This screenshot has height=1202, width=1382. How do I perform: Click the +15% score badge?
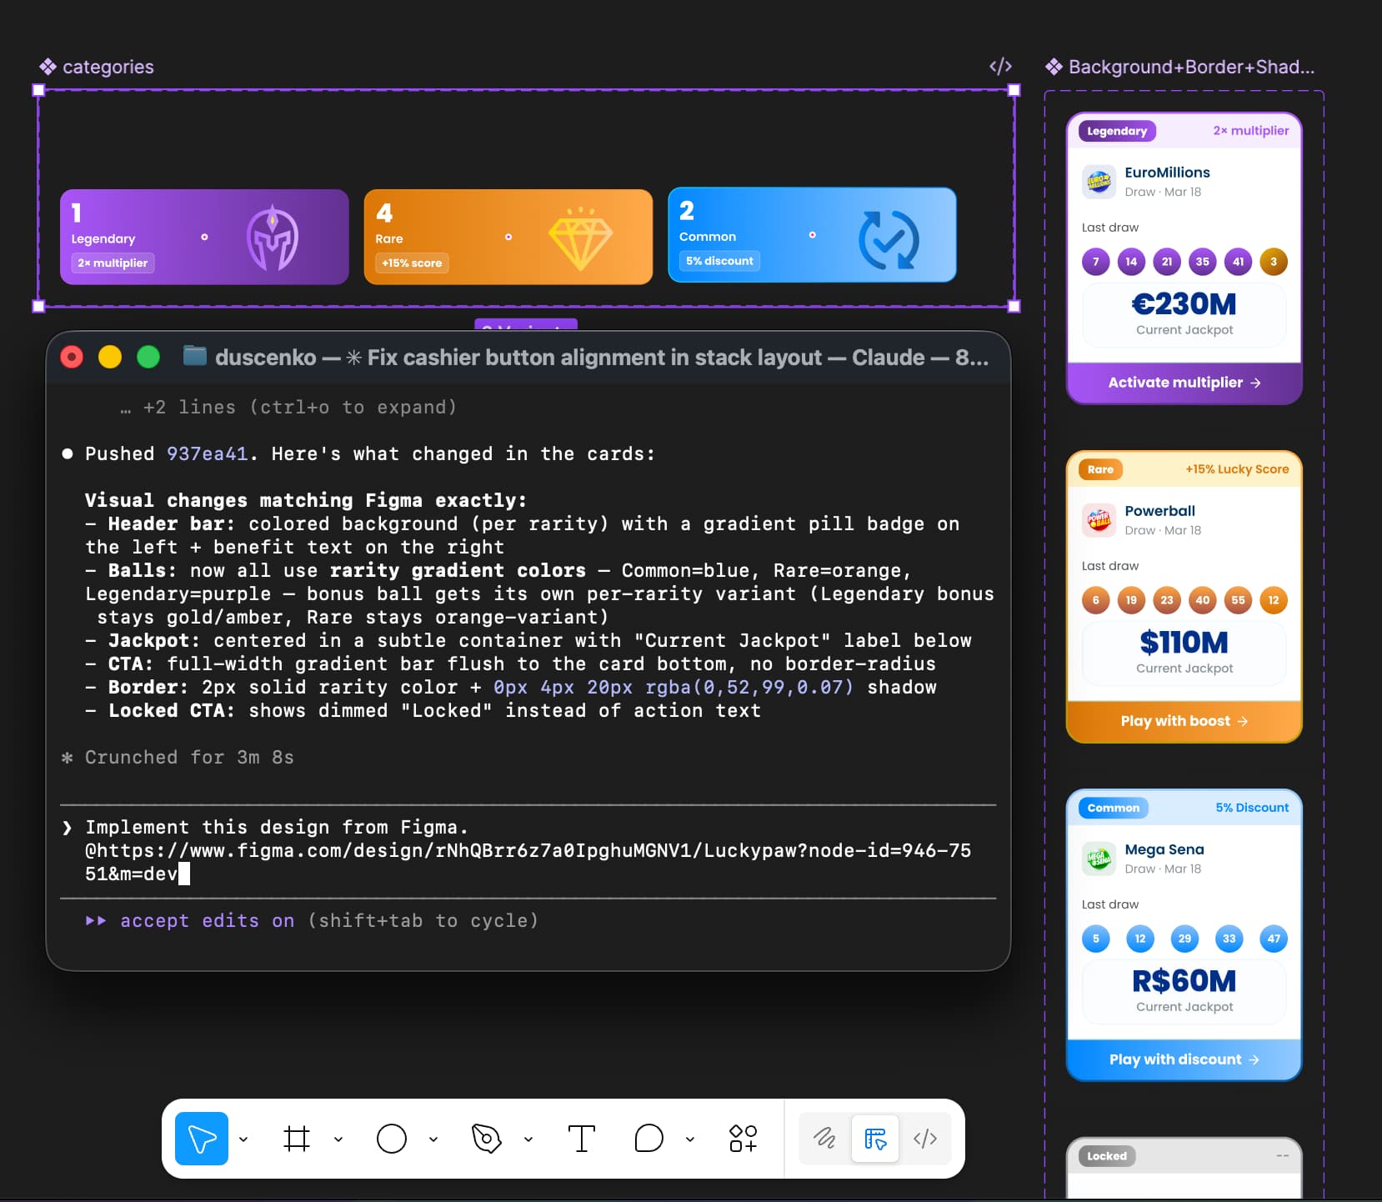click(412, 263)
